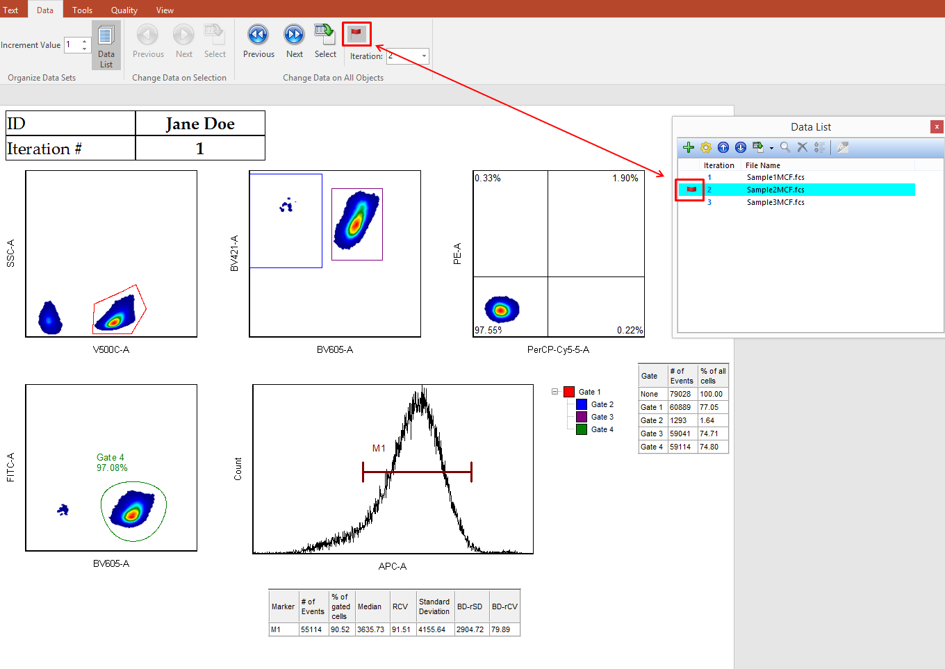The height and width of the screenshot is (669, 945).
Task: Open the gear settings icon in Data List
Action: (x=706, y=147)
